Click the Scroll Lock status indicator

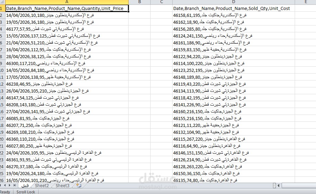(26, 192)
